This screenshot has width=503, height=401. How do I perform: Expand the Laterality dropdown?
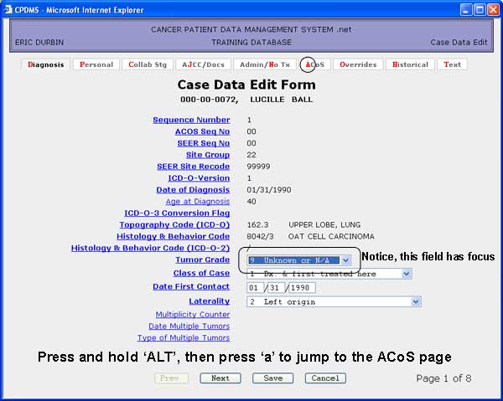tap(416, 301)
